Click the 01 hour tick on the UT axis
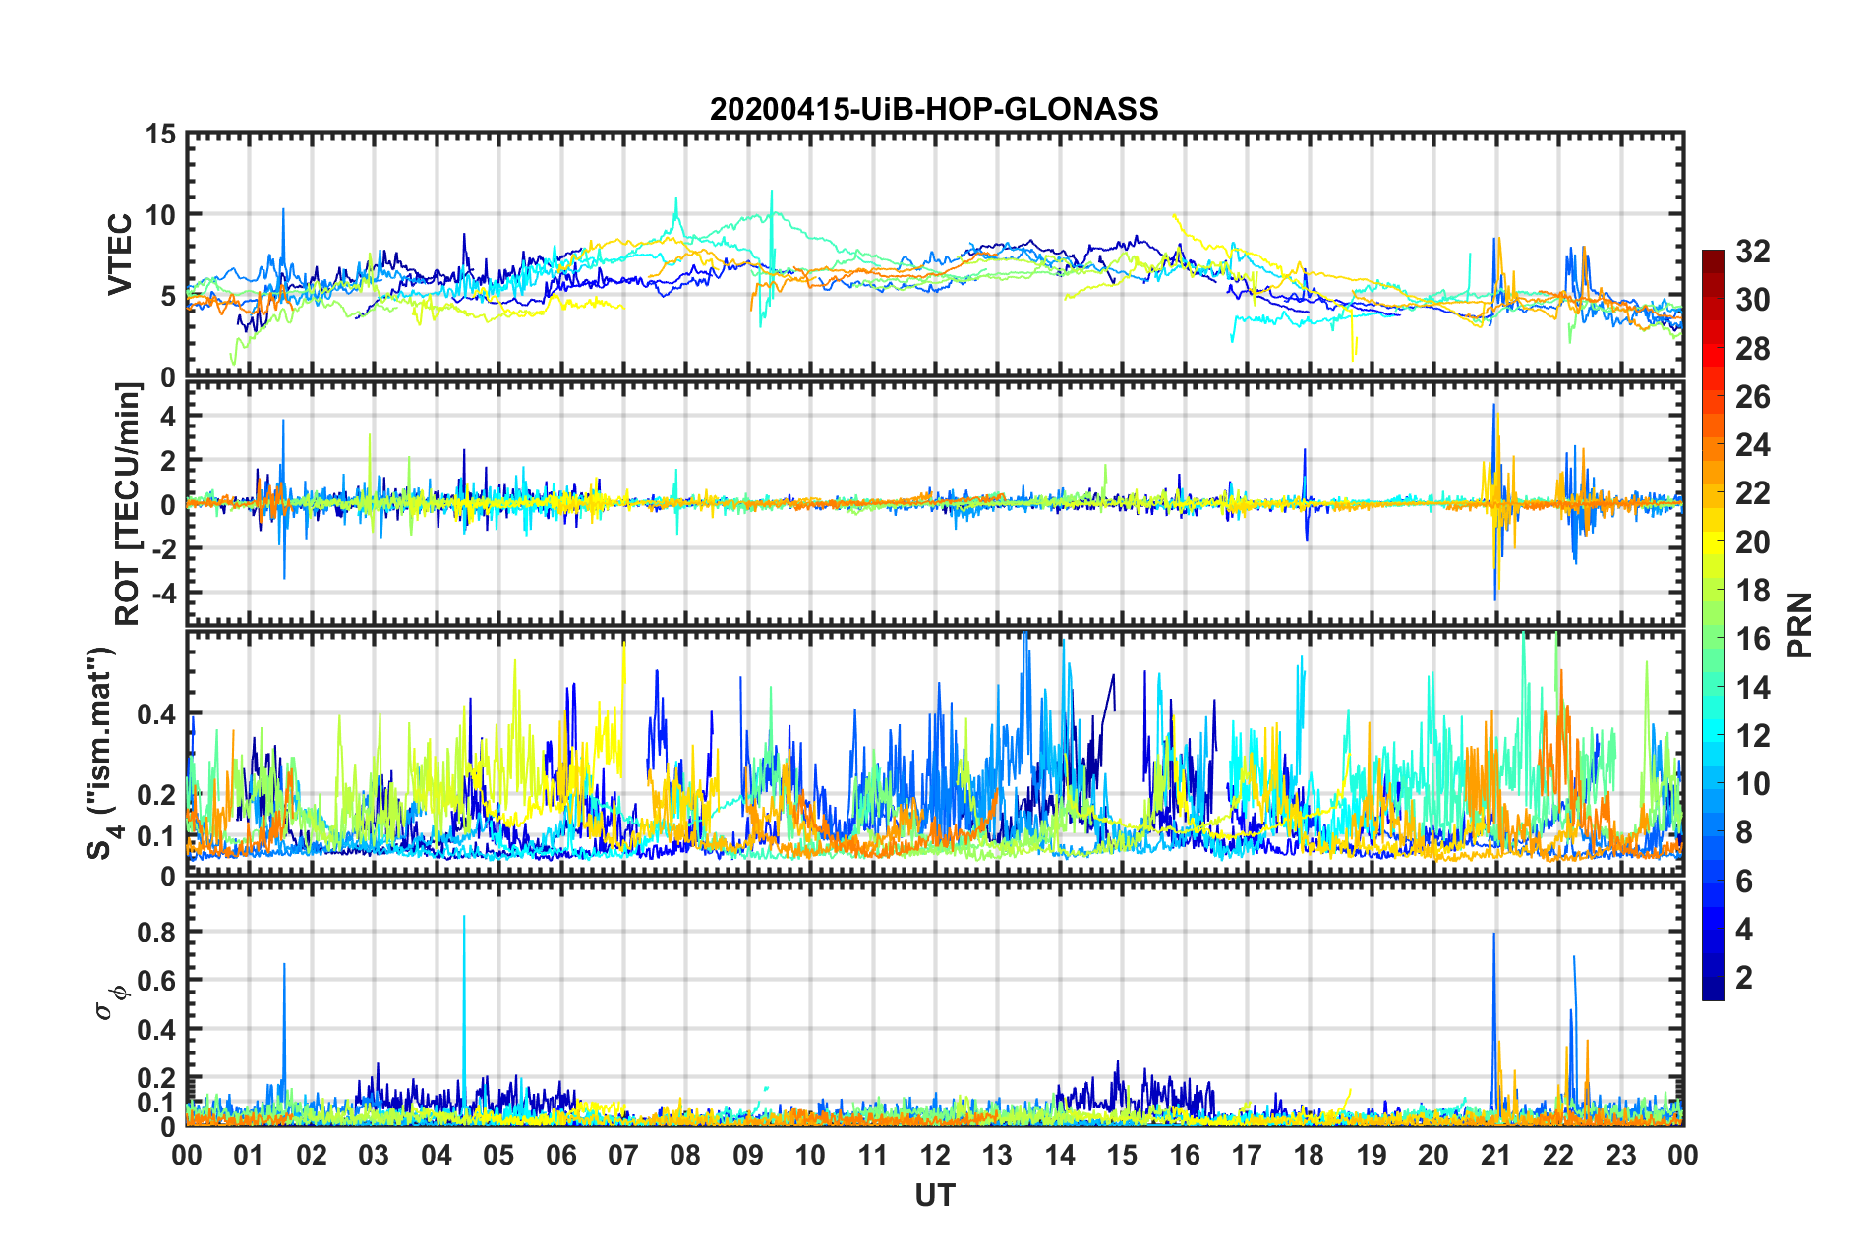This screenshot has height=1250, width=1870. click(x=249, y=1155)
